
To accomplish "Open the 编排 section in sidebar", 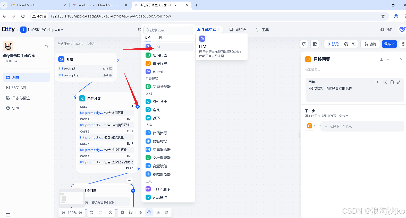I will [x=26, y=77].
